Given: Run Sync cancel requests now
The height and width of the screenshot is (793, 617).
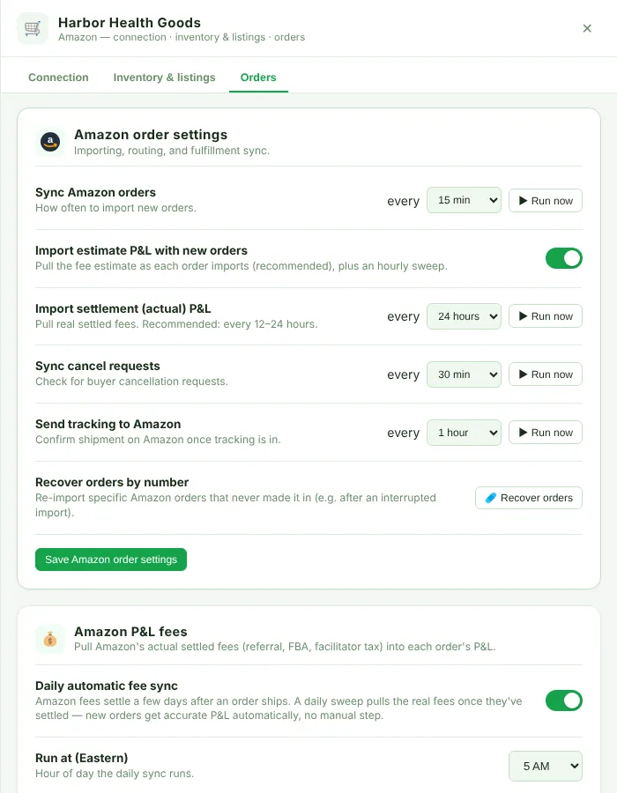Looking at the screenshot, I should (546, 374).
